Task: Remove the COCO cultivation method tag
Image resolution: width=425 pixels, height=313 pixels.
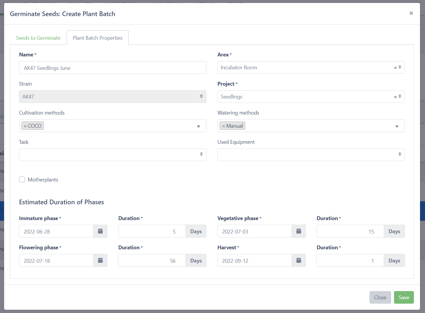Action: click(x=25, y=126)
